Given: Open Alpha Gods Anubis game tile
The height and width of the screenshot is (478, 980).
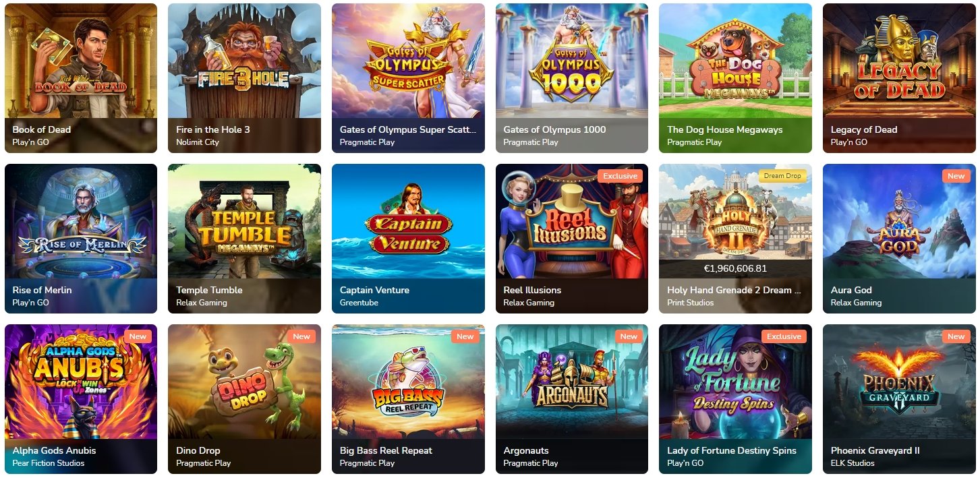Looking at the screenshot, I should coord(81,399).
